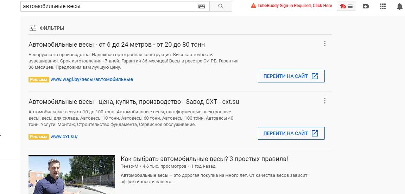The image size is (405, 194).
Task: Click the video thumbnail with man
Action: (x=71, y=174)
